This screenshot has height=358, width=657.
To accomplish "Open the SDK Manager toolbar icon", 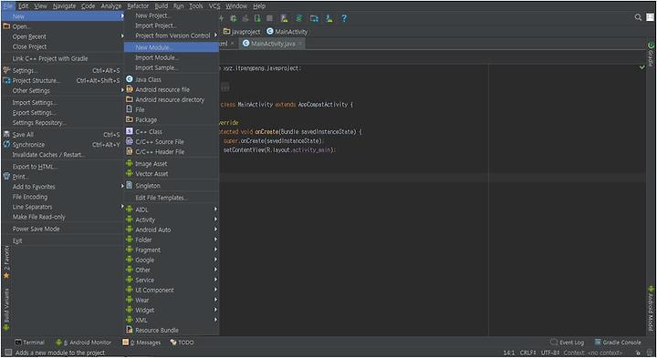I will click(x=328, y=18).
